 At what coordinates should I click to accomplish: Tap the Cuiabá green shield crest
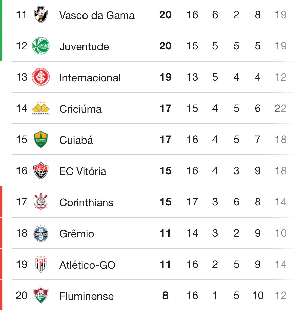pos(41,139)
